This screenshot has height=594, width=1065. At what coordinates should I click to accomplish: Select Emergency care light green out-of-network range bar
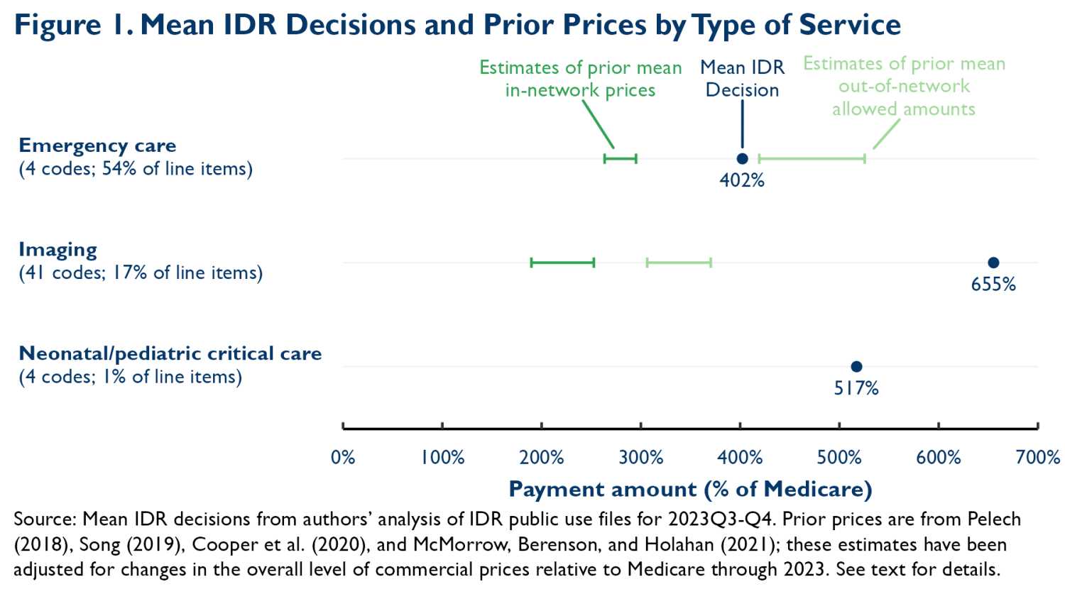coord(812,158)
